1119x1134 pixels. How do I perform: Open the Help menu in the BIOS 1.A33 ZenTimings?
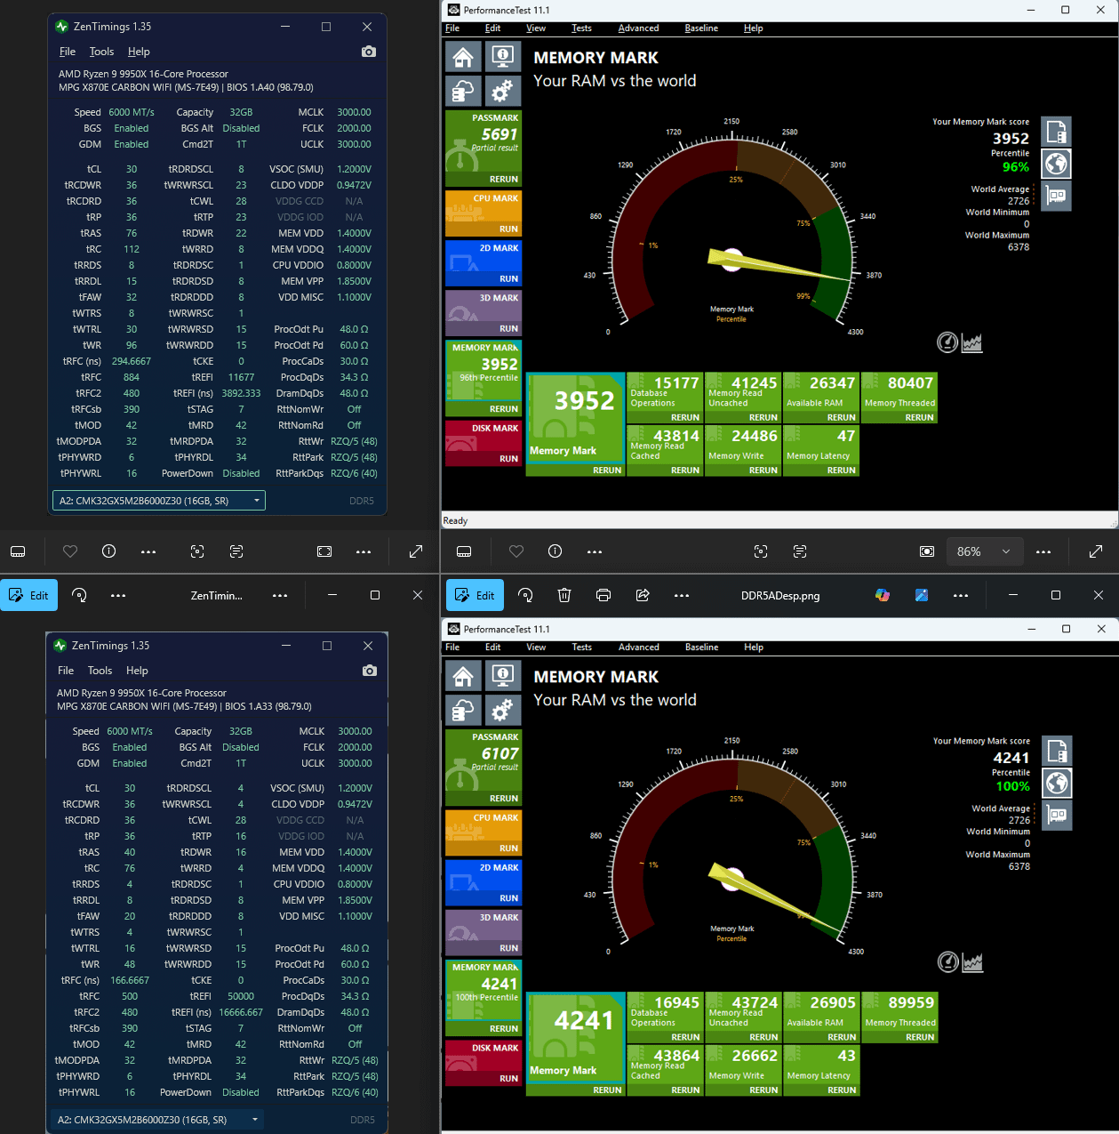click(x=137, y=671)
